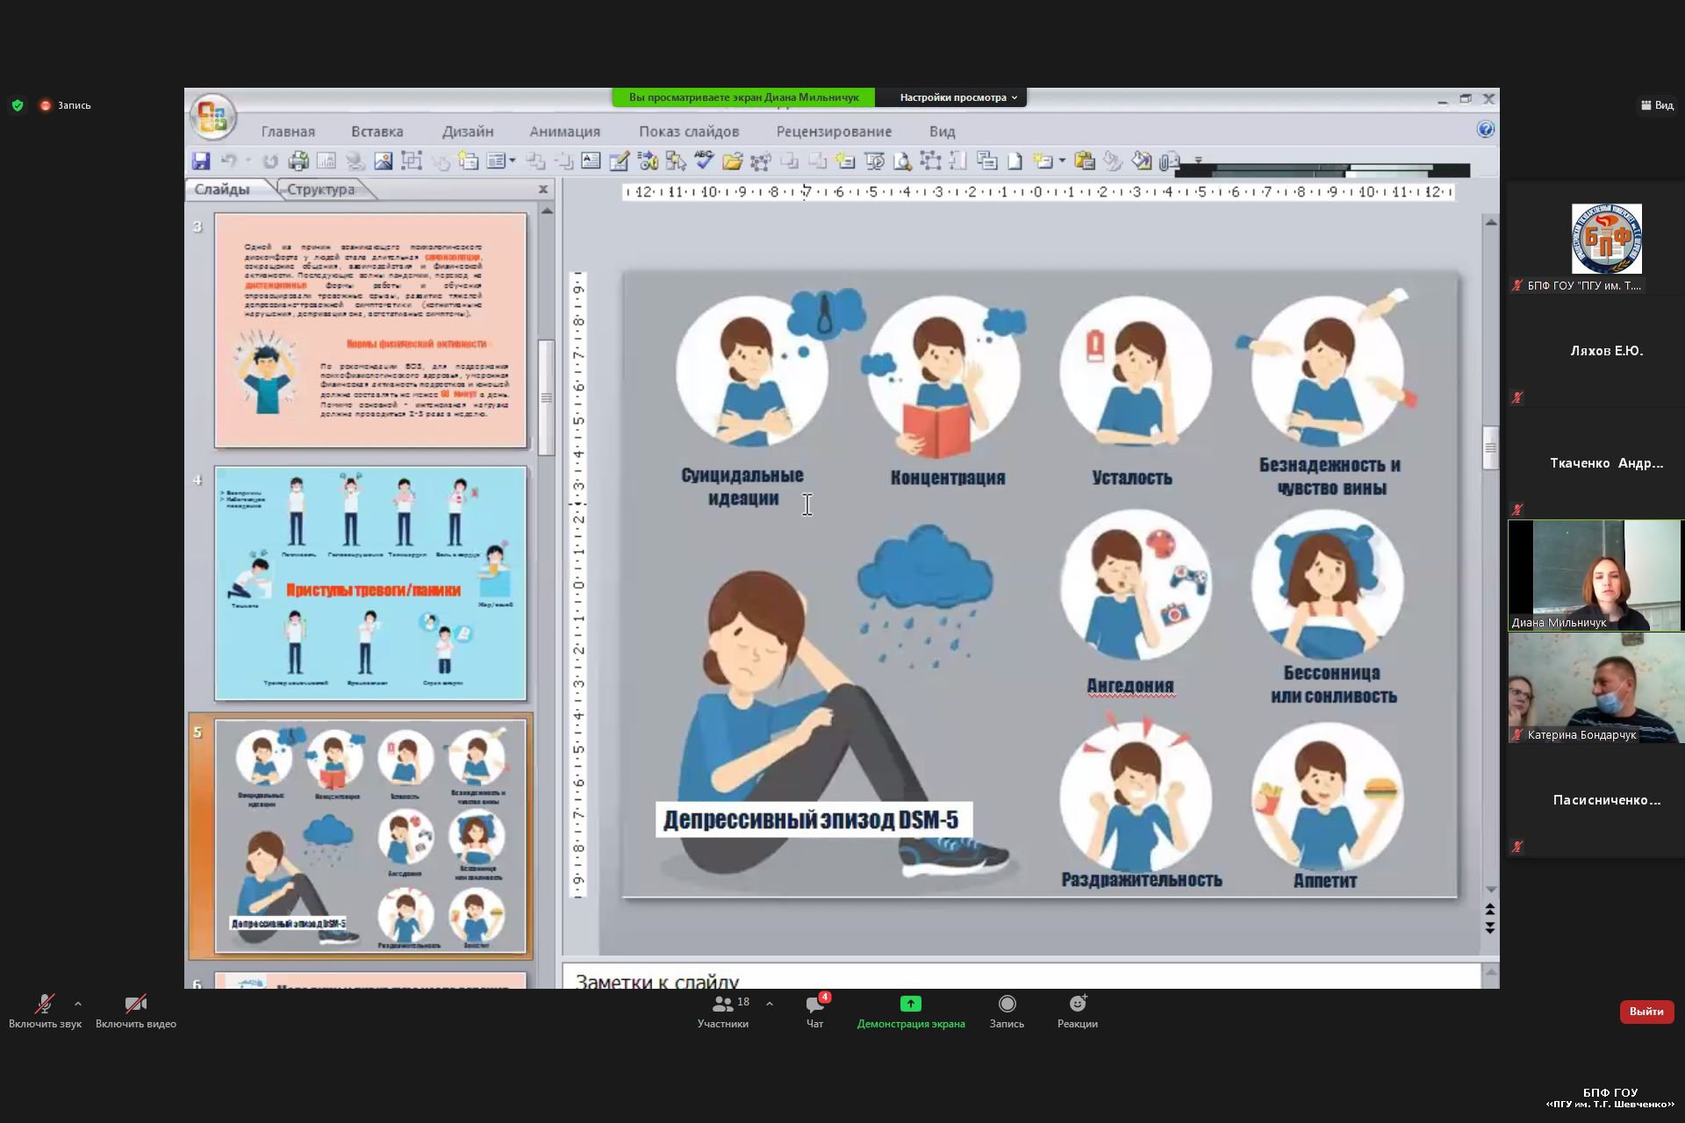This screenshot has width=1685, height=1123.
Task: Open the Главная ribbon tab
Action: [x=288, y=132]
